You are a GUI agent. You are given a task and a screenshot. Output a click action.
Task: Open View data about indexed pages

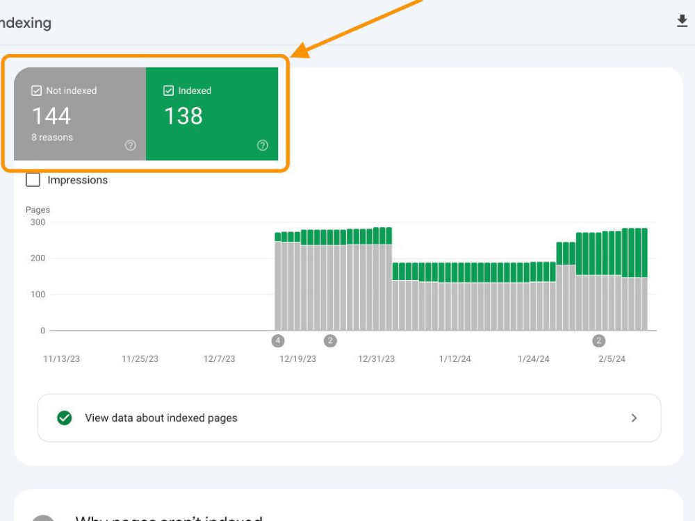350,417
